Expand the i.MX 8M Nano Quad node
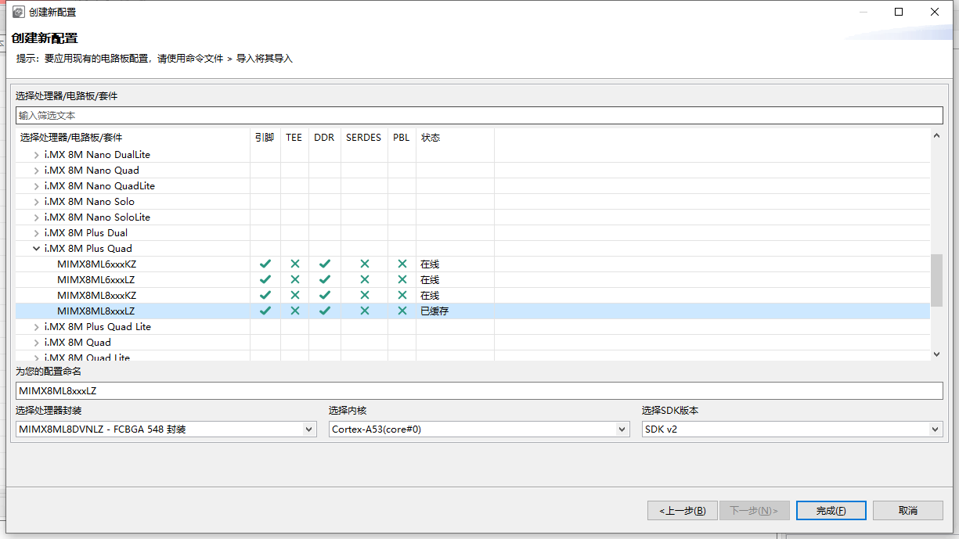 [x=36, y=171]
